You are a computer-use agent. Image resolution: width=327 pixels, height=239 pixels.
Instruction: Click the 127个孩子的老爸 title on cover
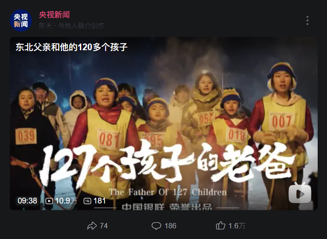[x=167, y=164]
